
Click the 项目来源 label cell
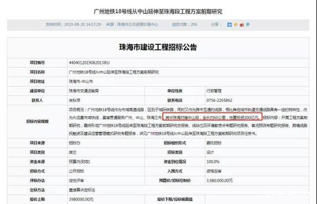point(38,143)
